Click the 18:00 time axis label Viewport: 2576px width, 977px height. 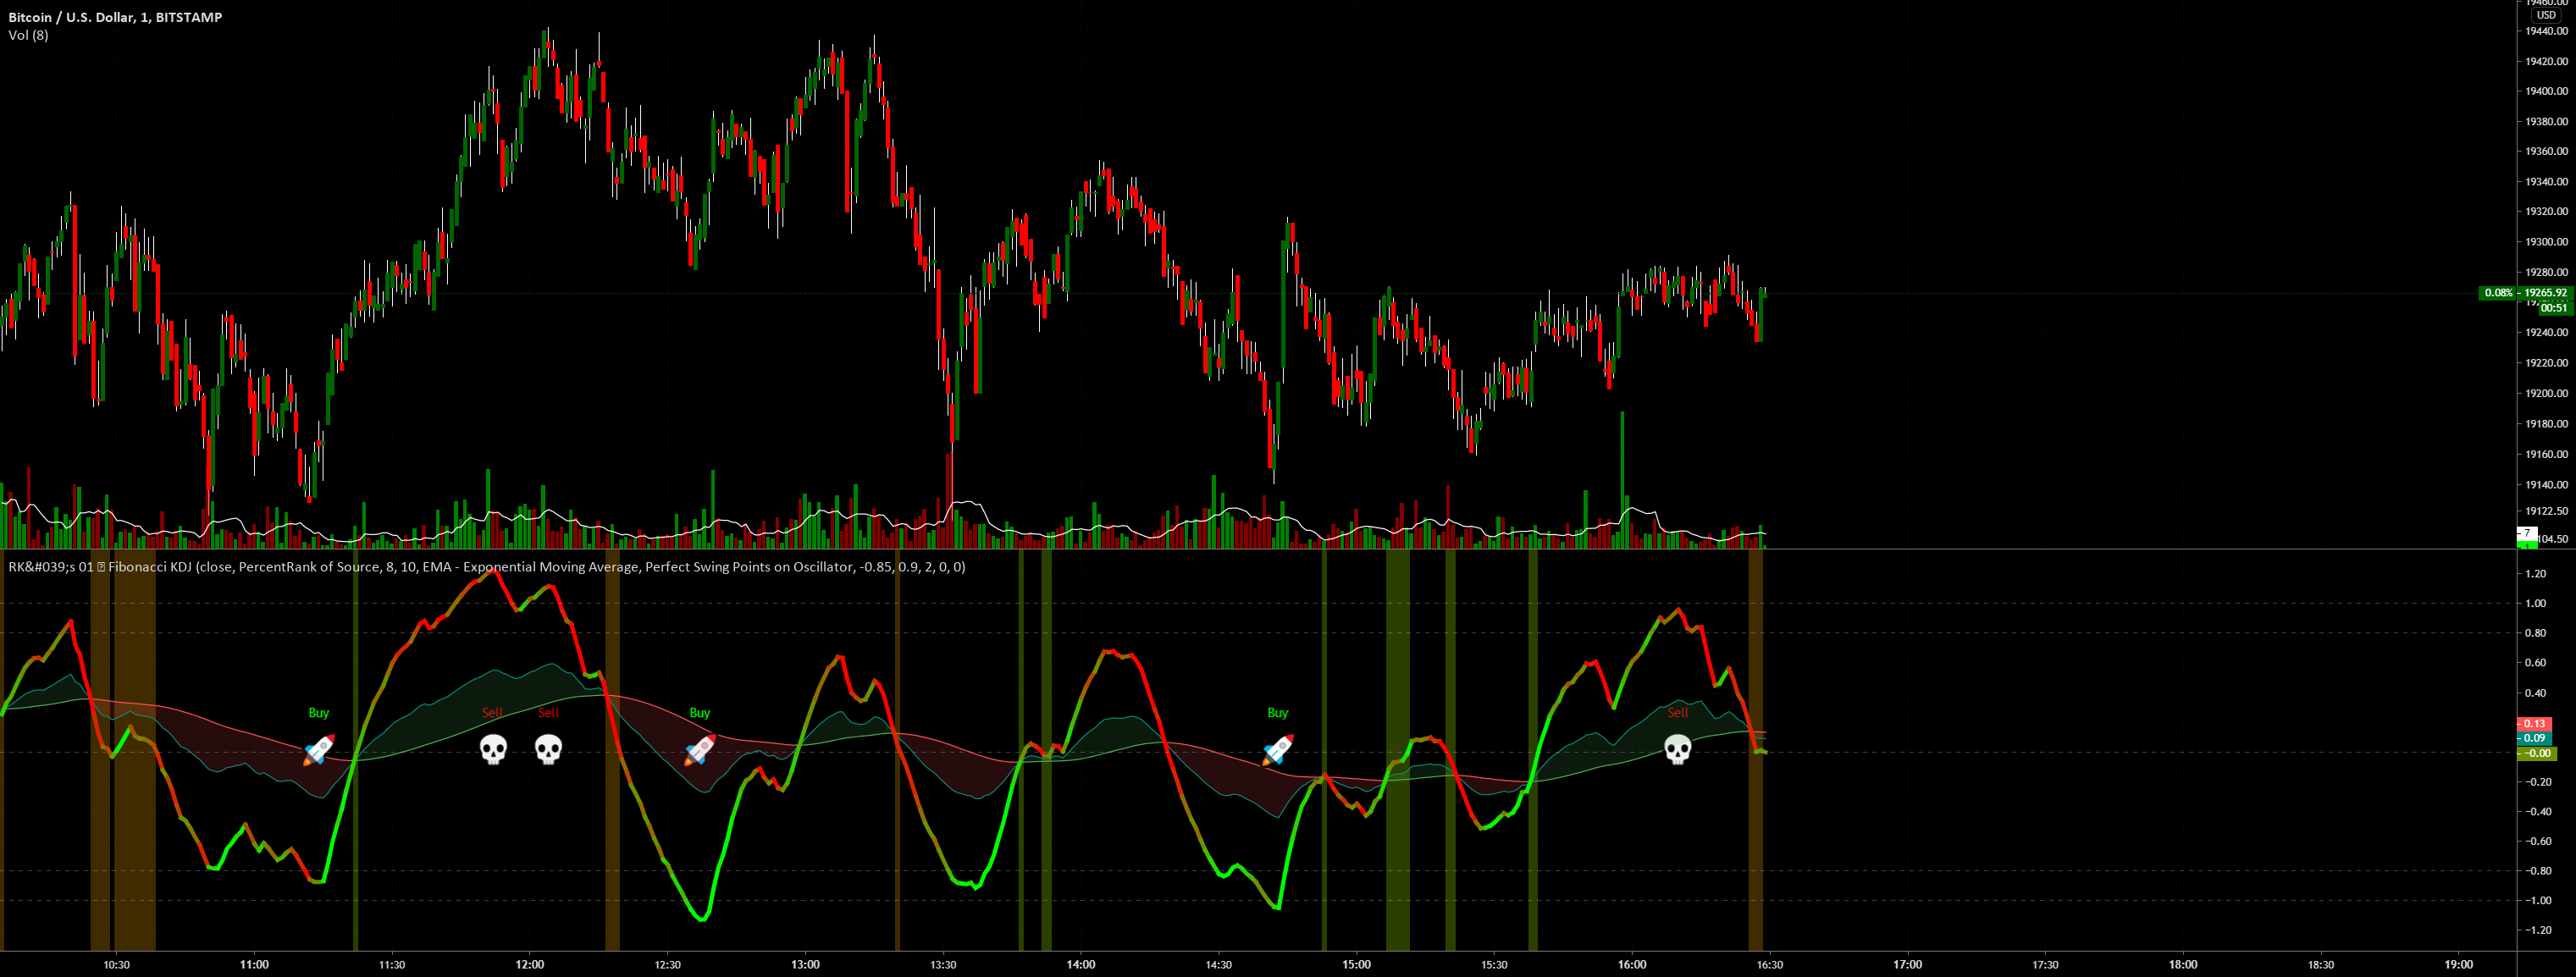(2183, 965)
